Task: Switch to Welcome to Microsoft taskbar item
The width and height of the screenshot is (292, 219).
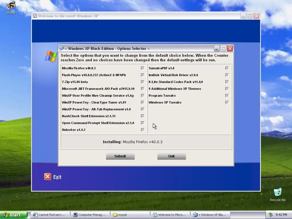Action: coord(170,215)
